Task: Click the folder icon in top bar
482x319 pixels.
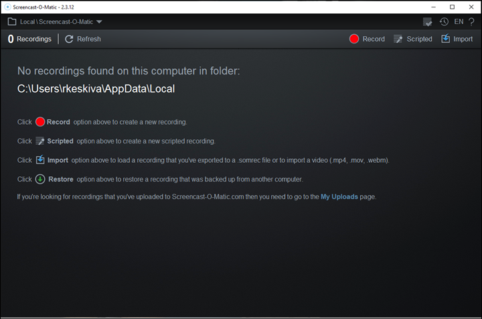Action: [x=12, y=21]
